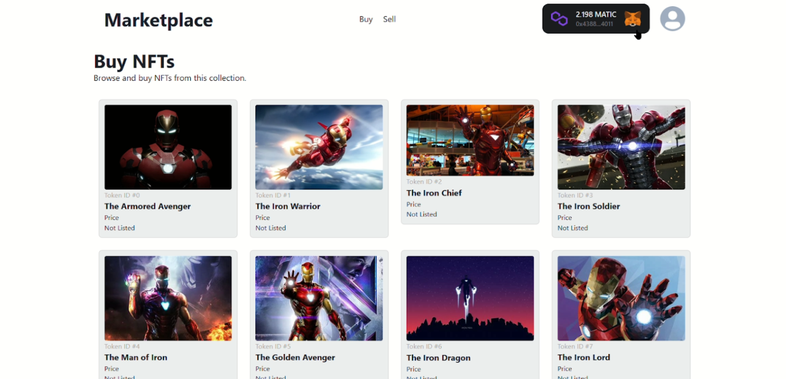Viewport: 786px width, 379px height.
Task: Click The Iron Chief title
Action: tap(434, 193)
